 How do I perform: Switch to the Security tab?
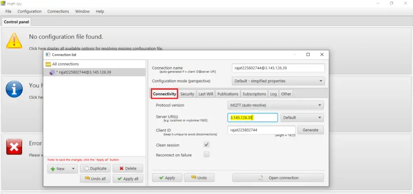pos(187,94)
